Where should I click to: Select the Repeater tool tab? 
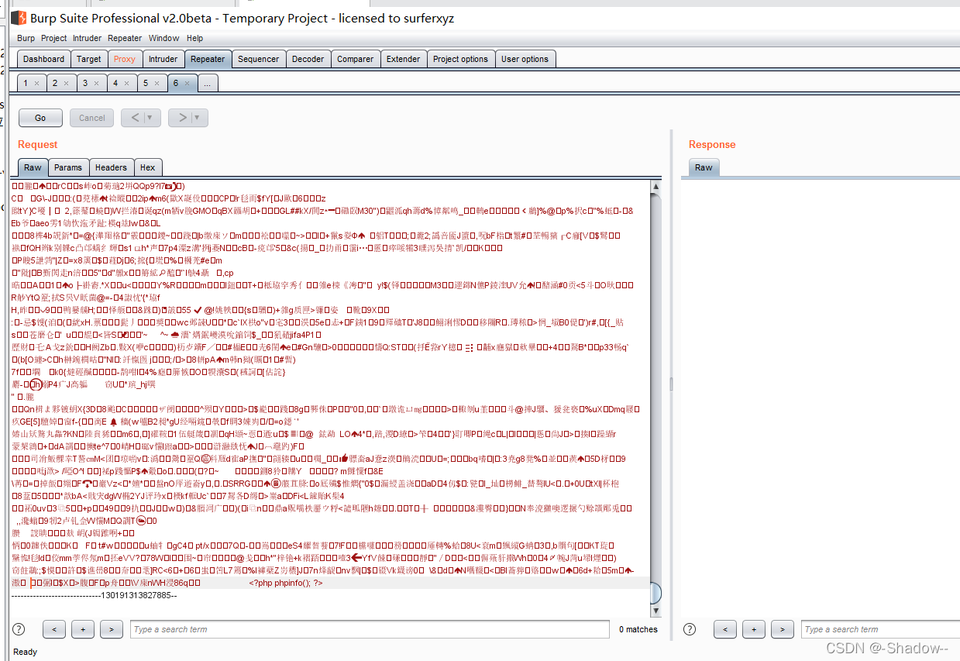[208, 59]
